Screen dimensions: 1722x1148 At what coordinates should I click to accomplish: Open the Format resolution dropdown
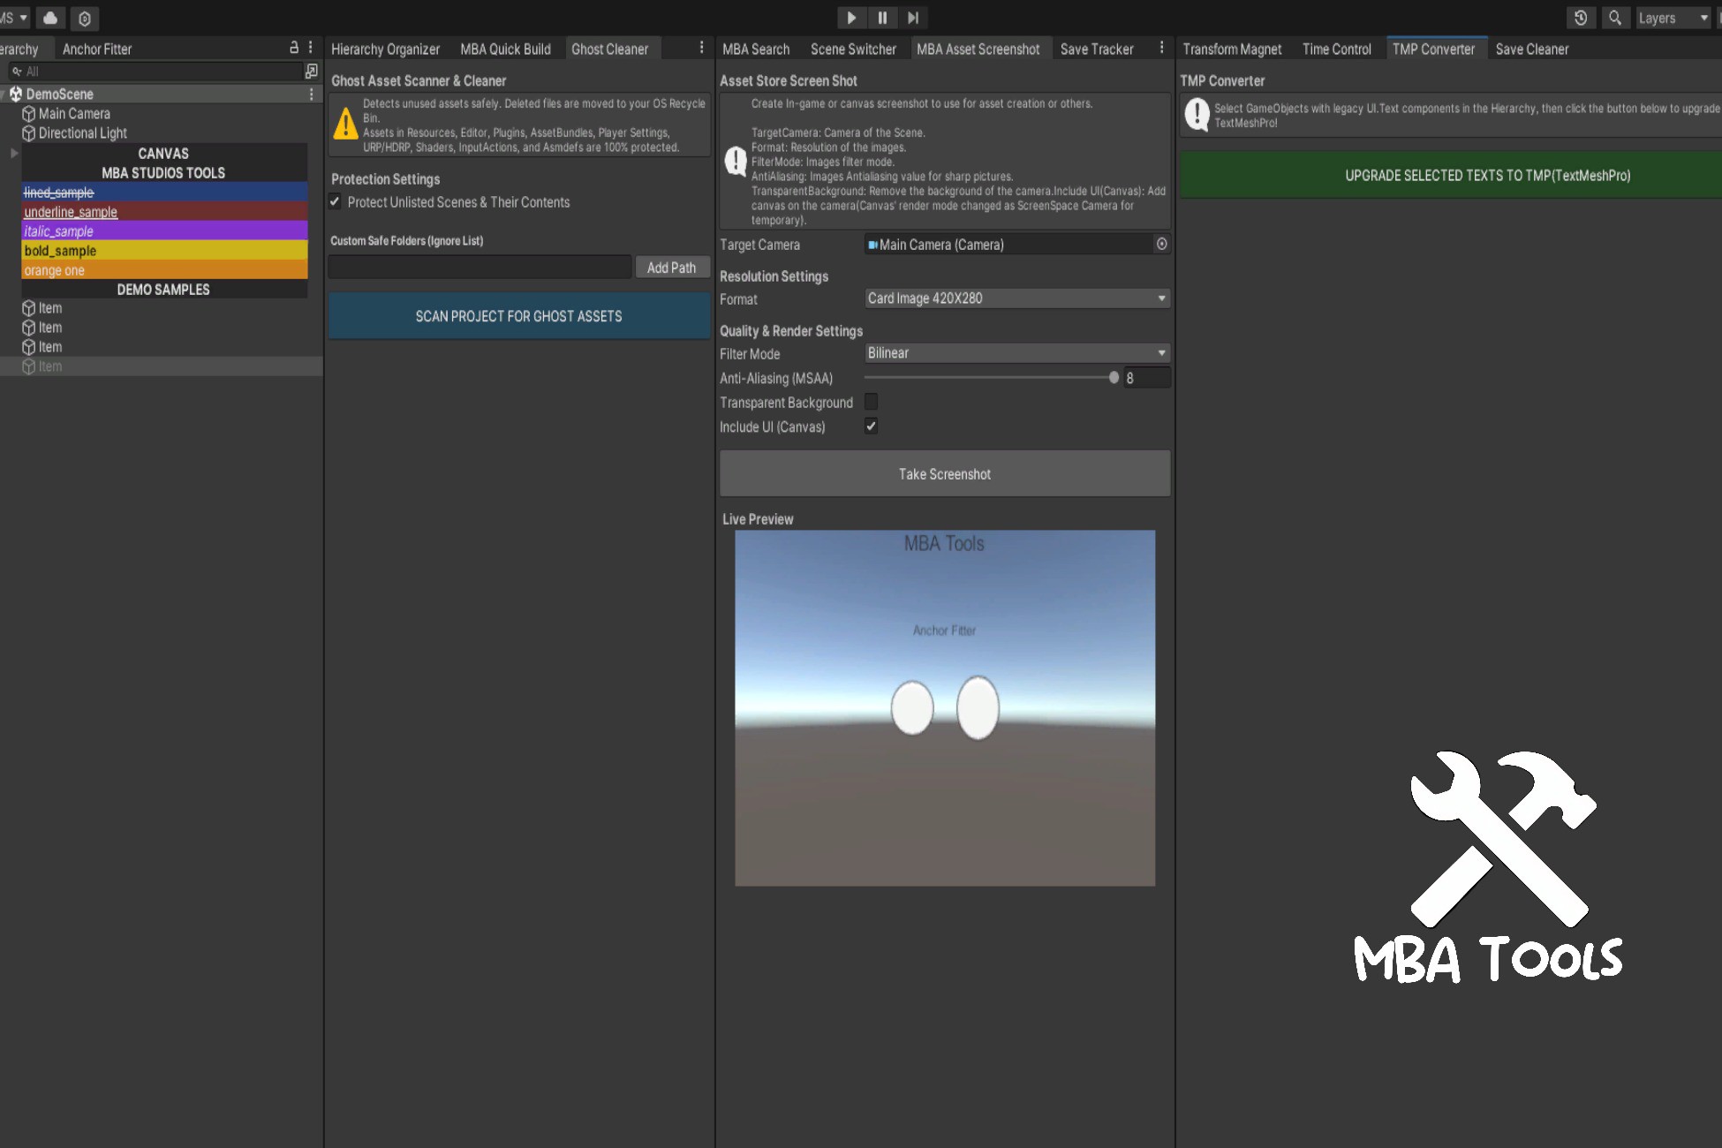[x=1017, y=298]
